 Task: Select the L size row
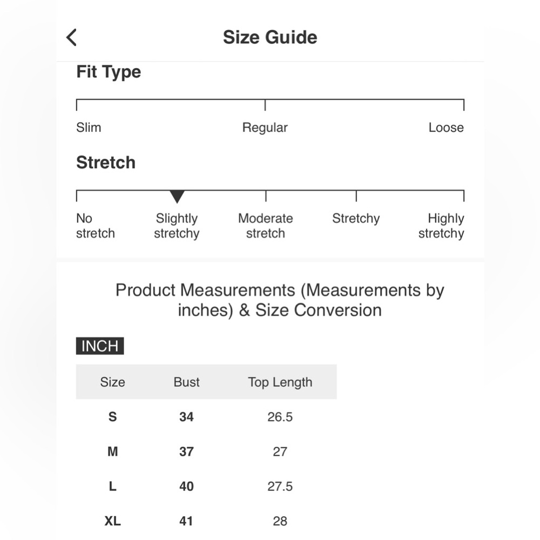click(x=206, y=487)
